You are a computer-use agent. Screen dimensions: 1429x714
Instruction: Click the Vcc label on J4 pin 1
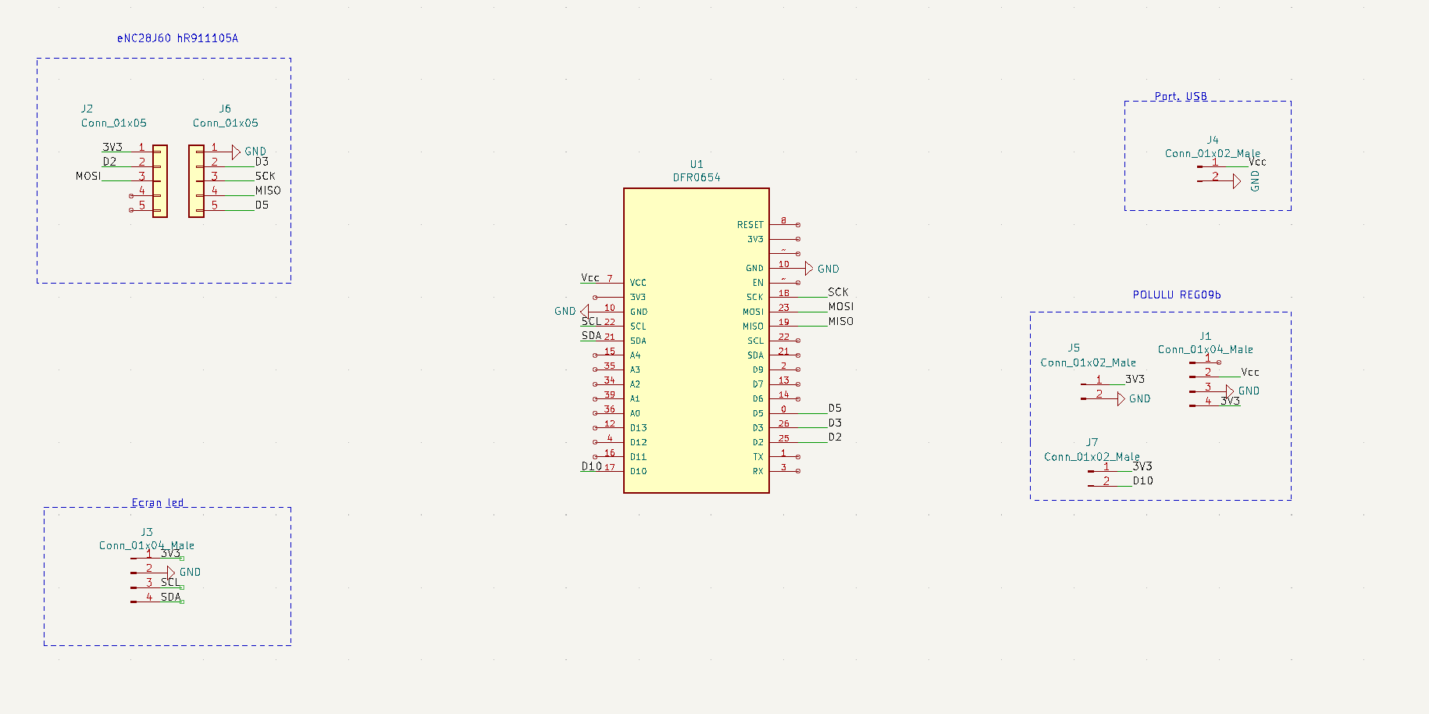[x=1257, y=162]
